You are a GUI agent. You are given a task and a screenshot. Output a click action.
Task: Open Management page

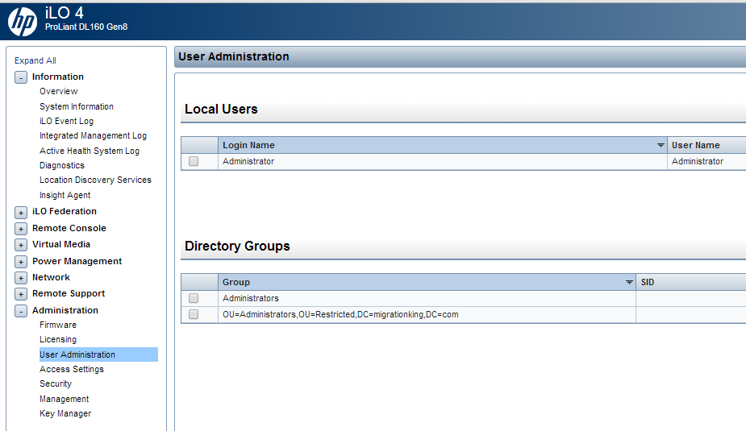(65, 399)
